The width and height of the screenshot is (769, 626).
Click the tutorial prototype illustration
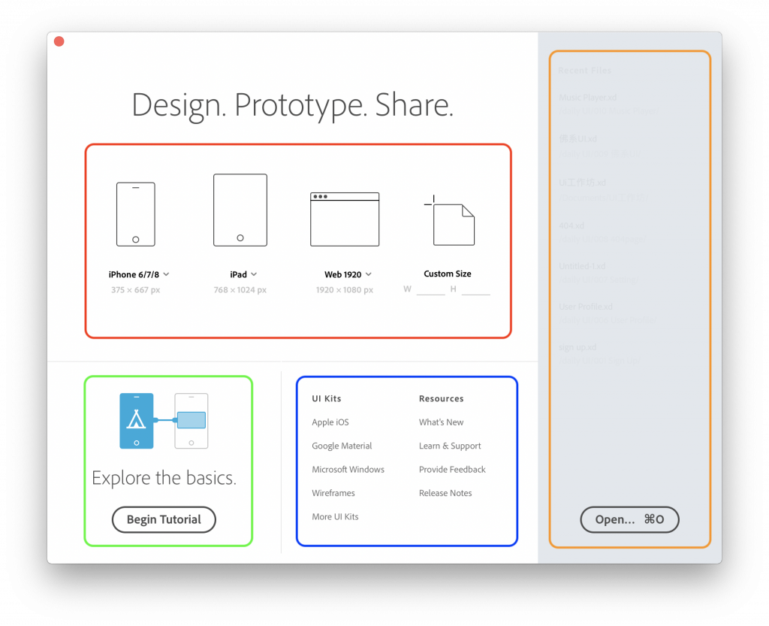point(164,421)
